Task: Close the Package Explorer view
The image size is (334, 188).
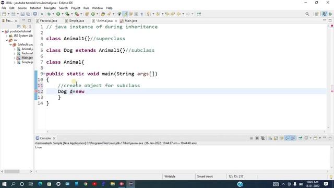Action: point(16,21)
